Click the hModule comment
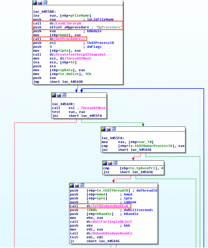The height and width of the screenshot is (248, 208). pos(94,31)
